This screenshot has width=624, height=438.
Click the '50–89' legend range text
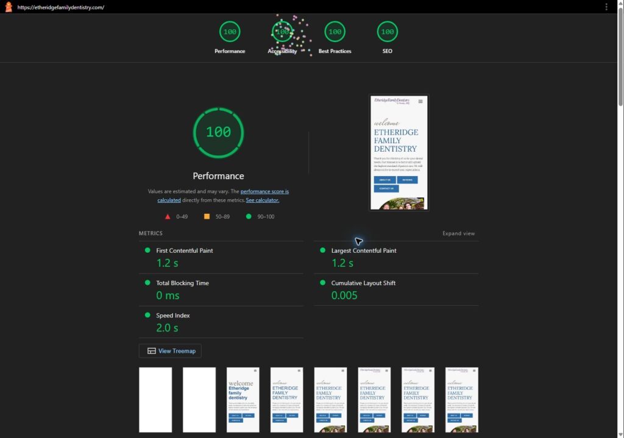[222, 217]
